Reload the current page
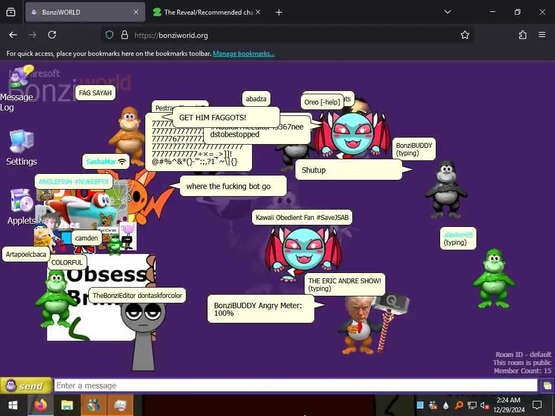 (x=52, y=35)
